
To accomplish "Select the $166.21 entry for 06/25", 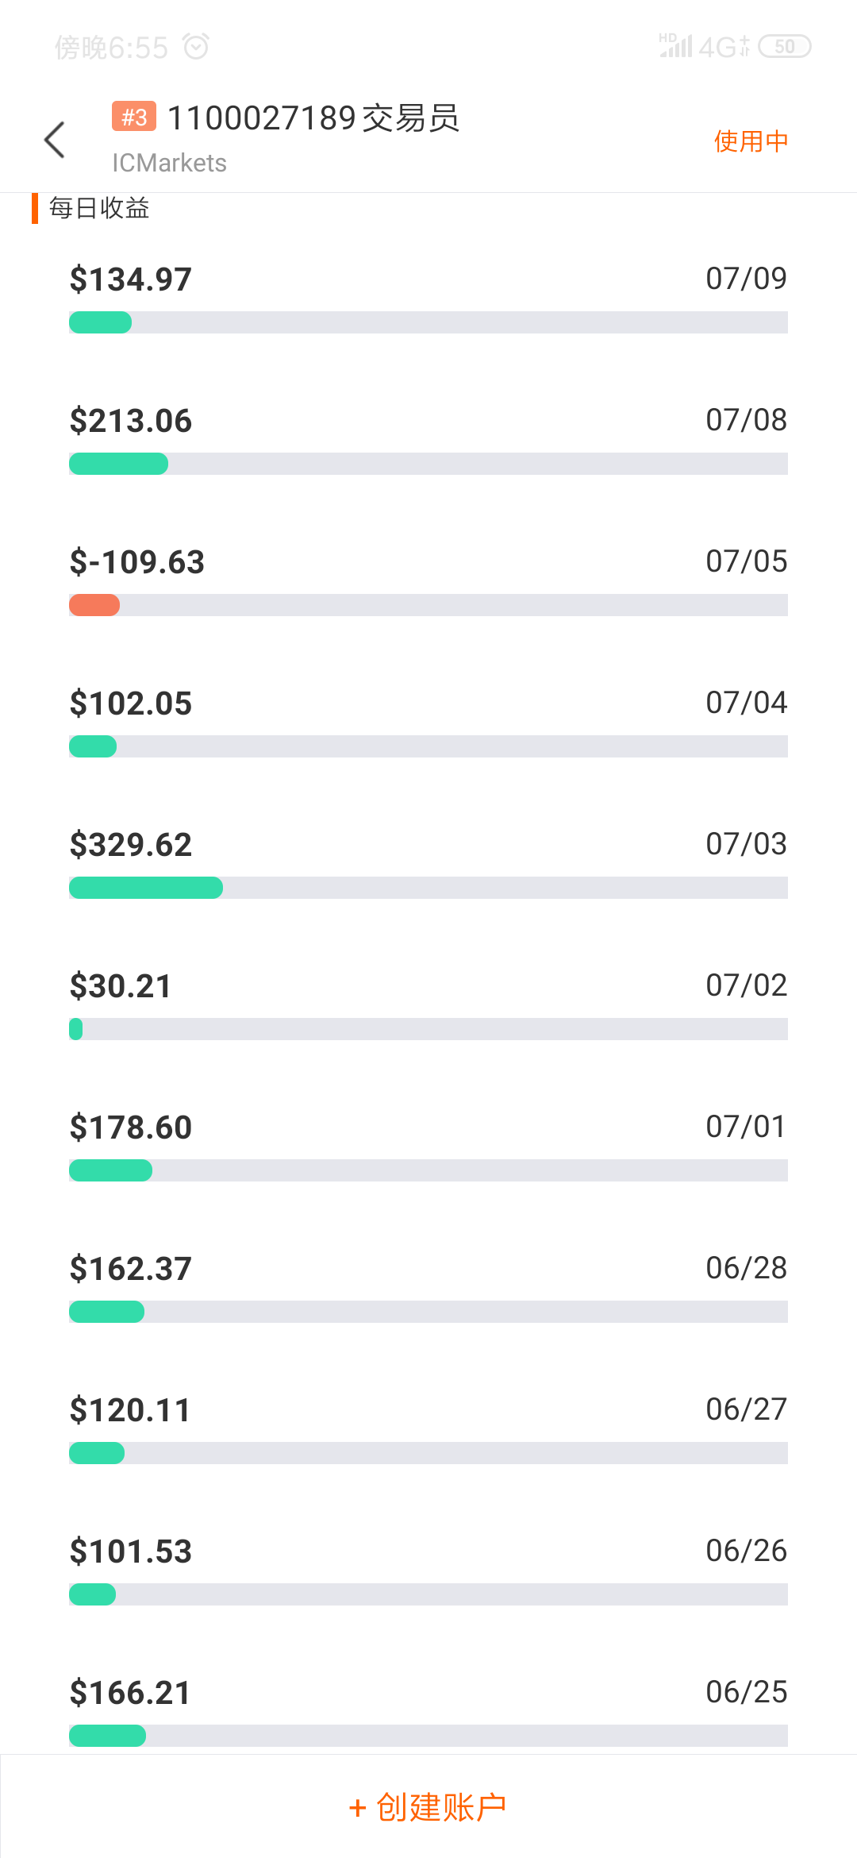I will (x=131, y=1693).
